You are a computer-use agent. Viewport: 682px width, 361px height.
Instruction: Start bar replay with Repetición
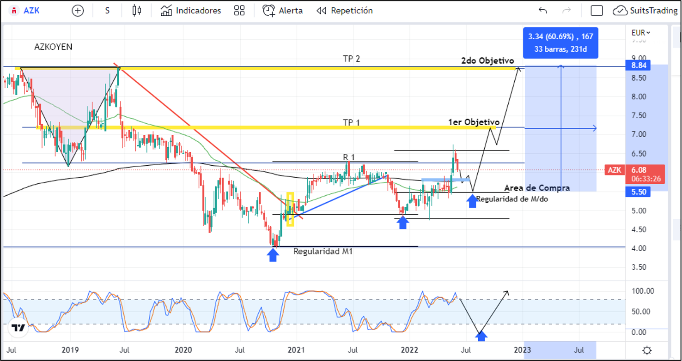click(345, 11)
